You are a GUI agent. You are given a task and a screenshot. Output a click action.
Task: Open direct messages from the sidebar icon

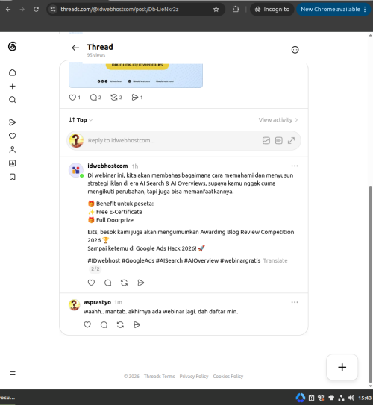13,122
